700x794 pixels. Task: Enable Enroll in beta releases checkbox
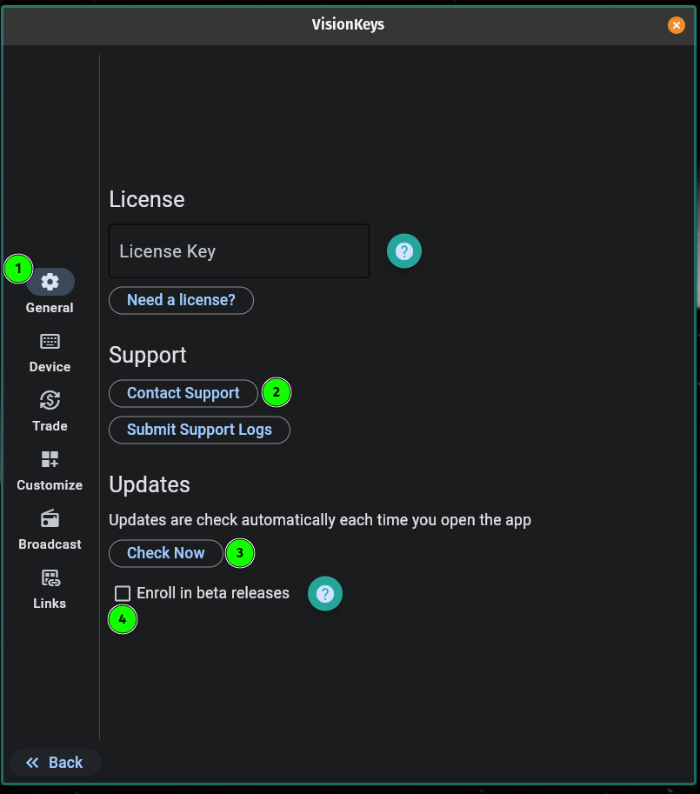pyautogui.click(x=123, y=593)
